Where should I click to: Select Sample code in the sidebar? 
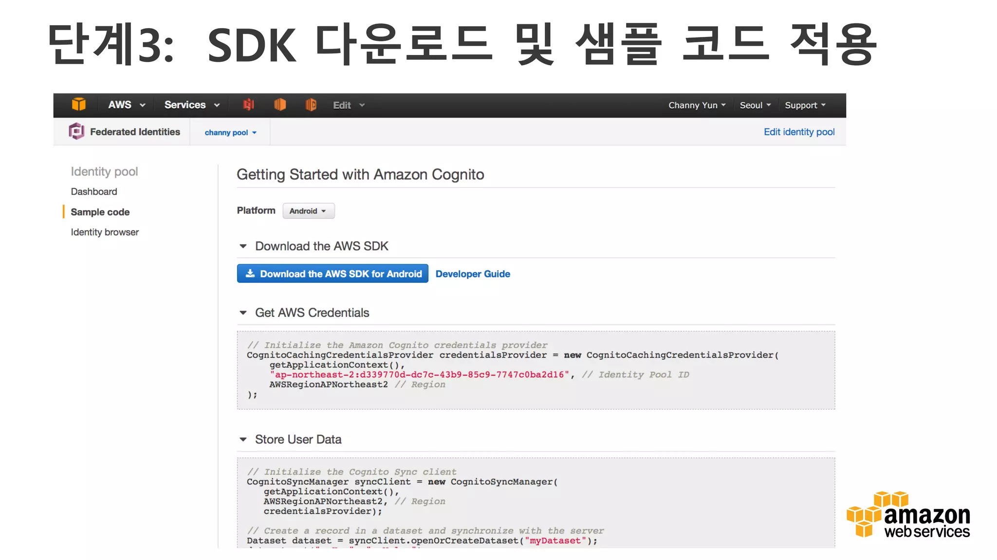coord(100,212)
